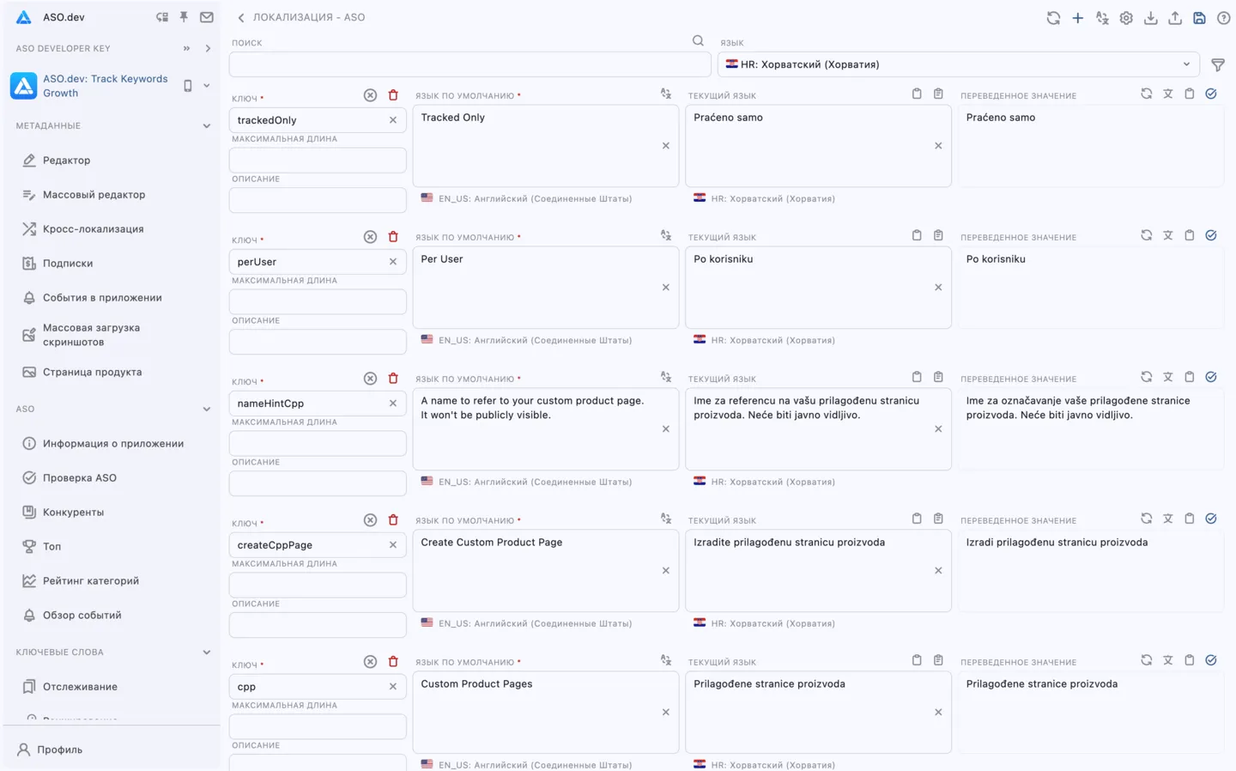
Task: Go back via Локализация - ASO arrow
Action: [241, 17]
